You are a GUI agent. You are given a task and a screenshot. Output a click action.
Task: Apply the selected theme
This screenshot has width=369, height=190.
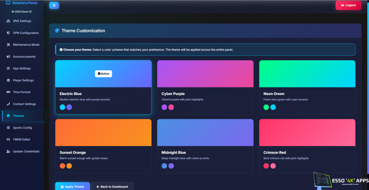(72, 187)
